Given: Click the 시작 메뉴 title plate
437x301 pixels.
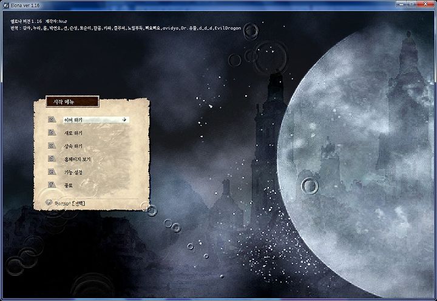Looking at the screenshot, I should click(x=72, y=102).
